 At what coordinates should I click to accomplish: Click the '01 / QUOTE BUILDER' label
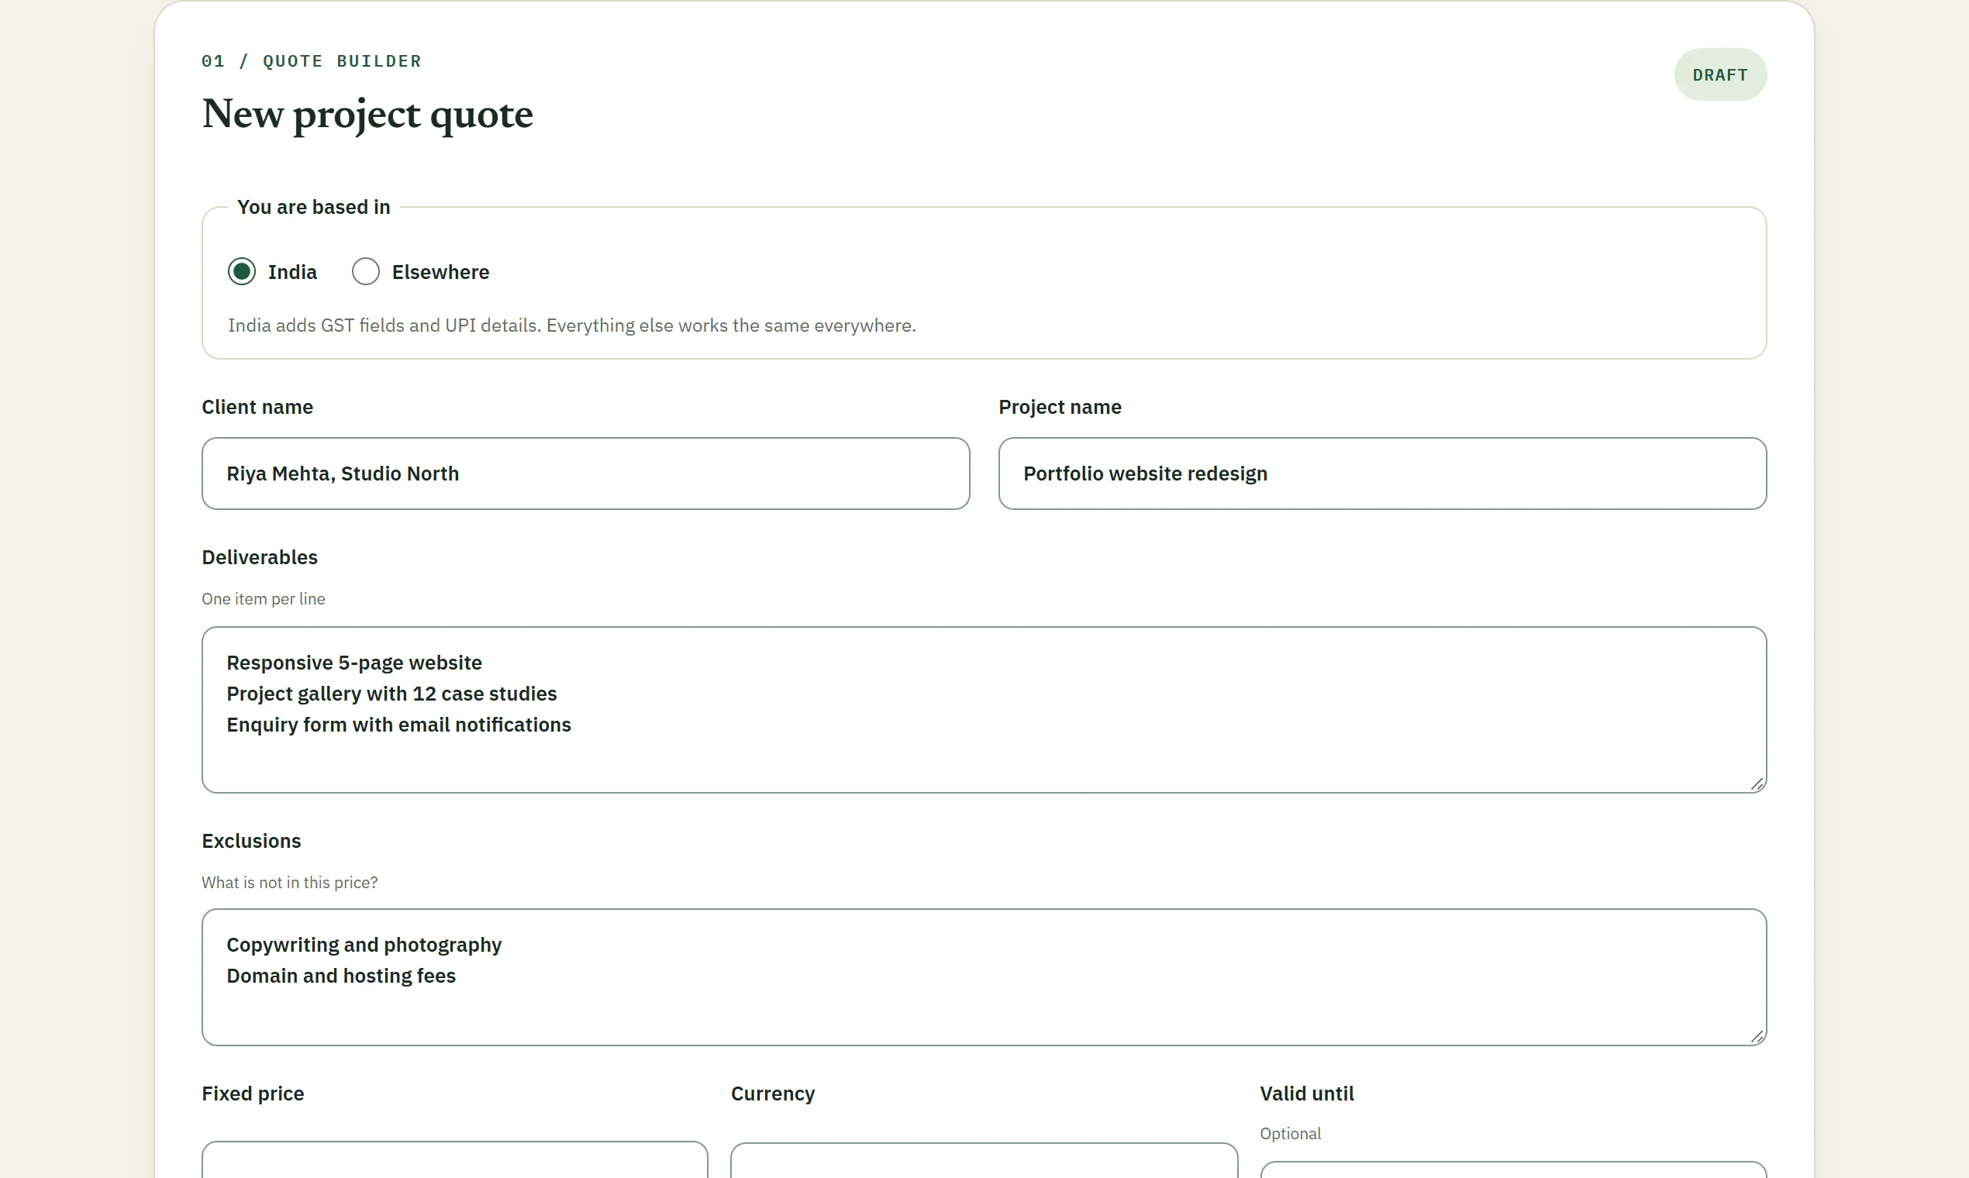(x=311, y=61)
